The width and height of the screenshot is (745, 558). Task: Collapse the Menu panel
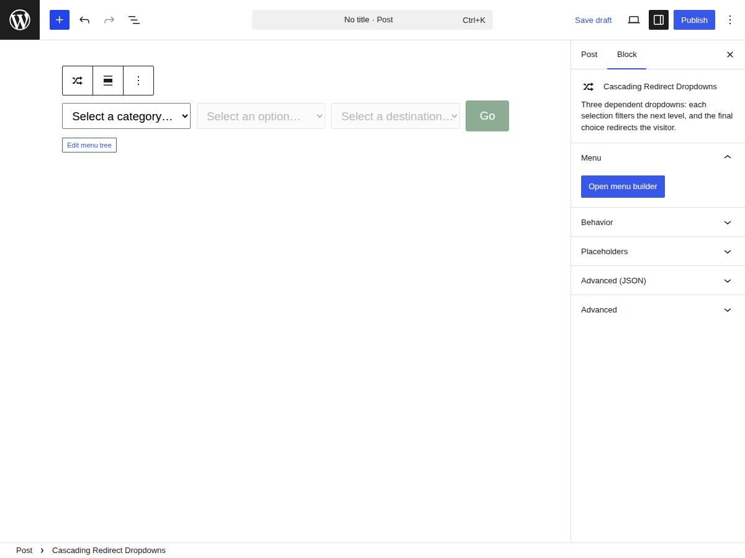(x=658, y=158)
